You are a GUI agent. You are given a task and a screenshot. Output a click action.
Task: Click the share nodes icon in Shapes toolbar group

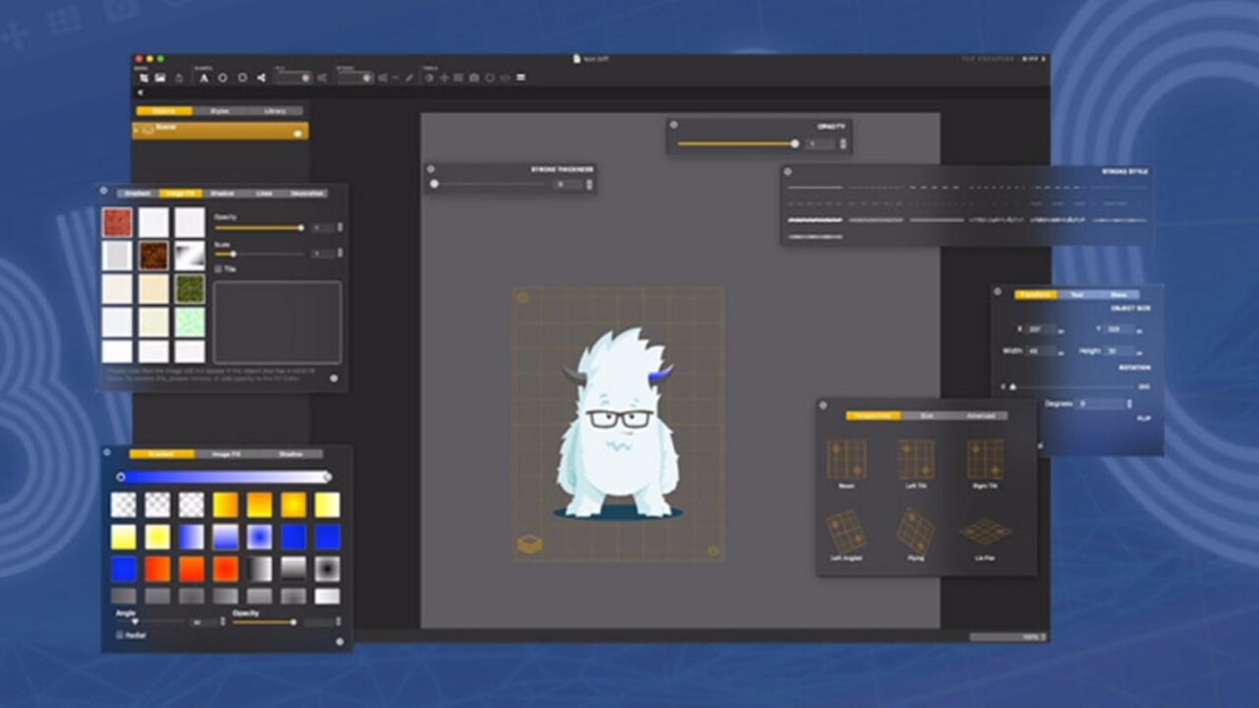(261, 78)
